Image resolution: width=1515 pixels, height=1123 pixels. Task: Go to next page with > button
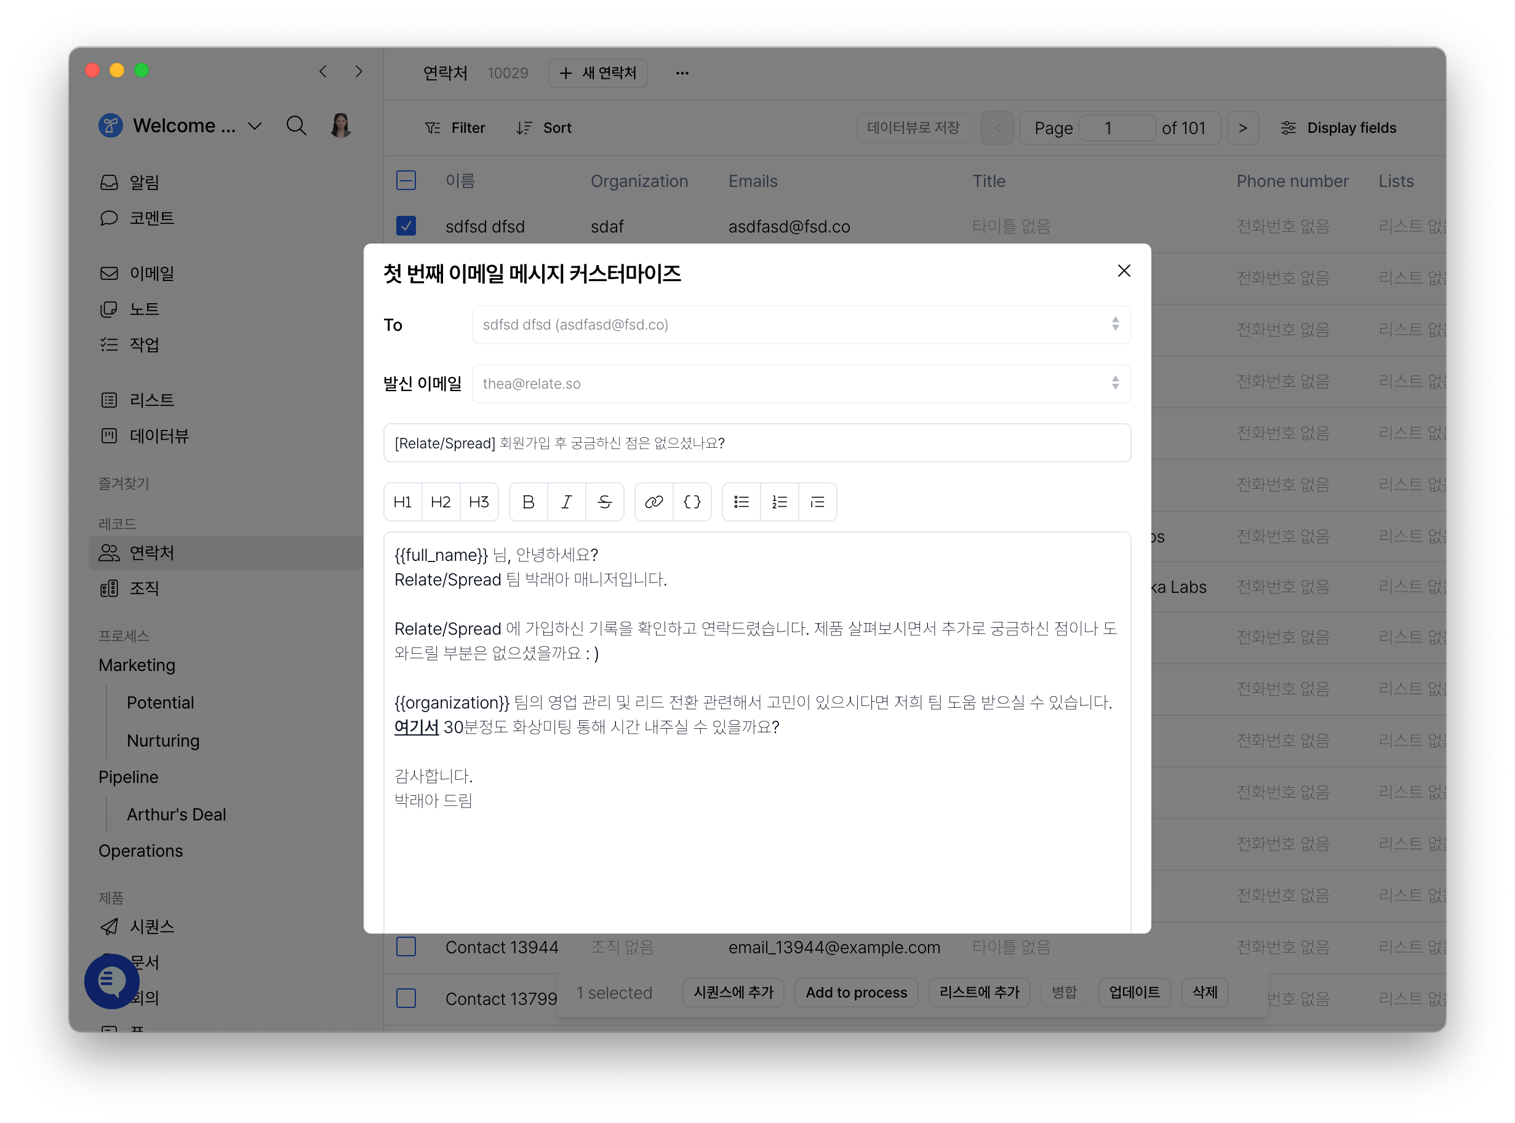point(1242,128)
